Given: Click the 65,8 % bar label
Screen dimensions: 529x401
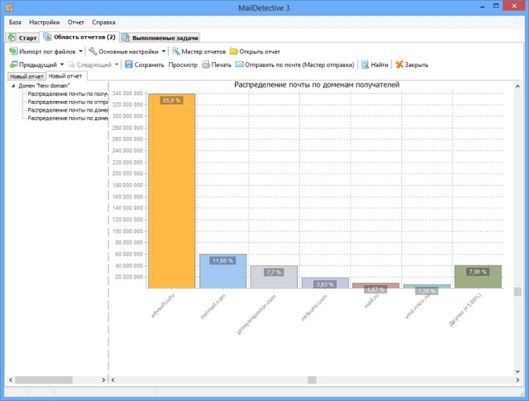Looking at the screenshot, I should tap(171, 100).
